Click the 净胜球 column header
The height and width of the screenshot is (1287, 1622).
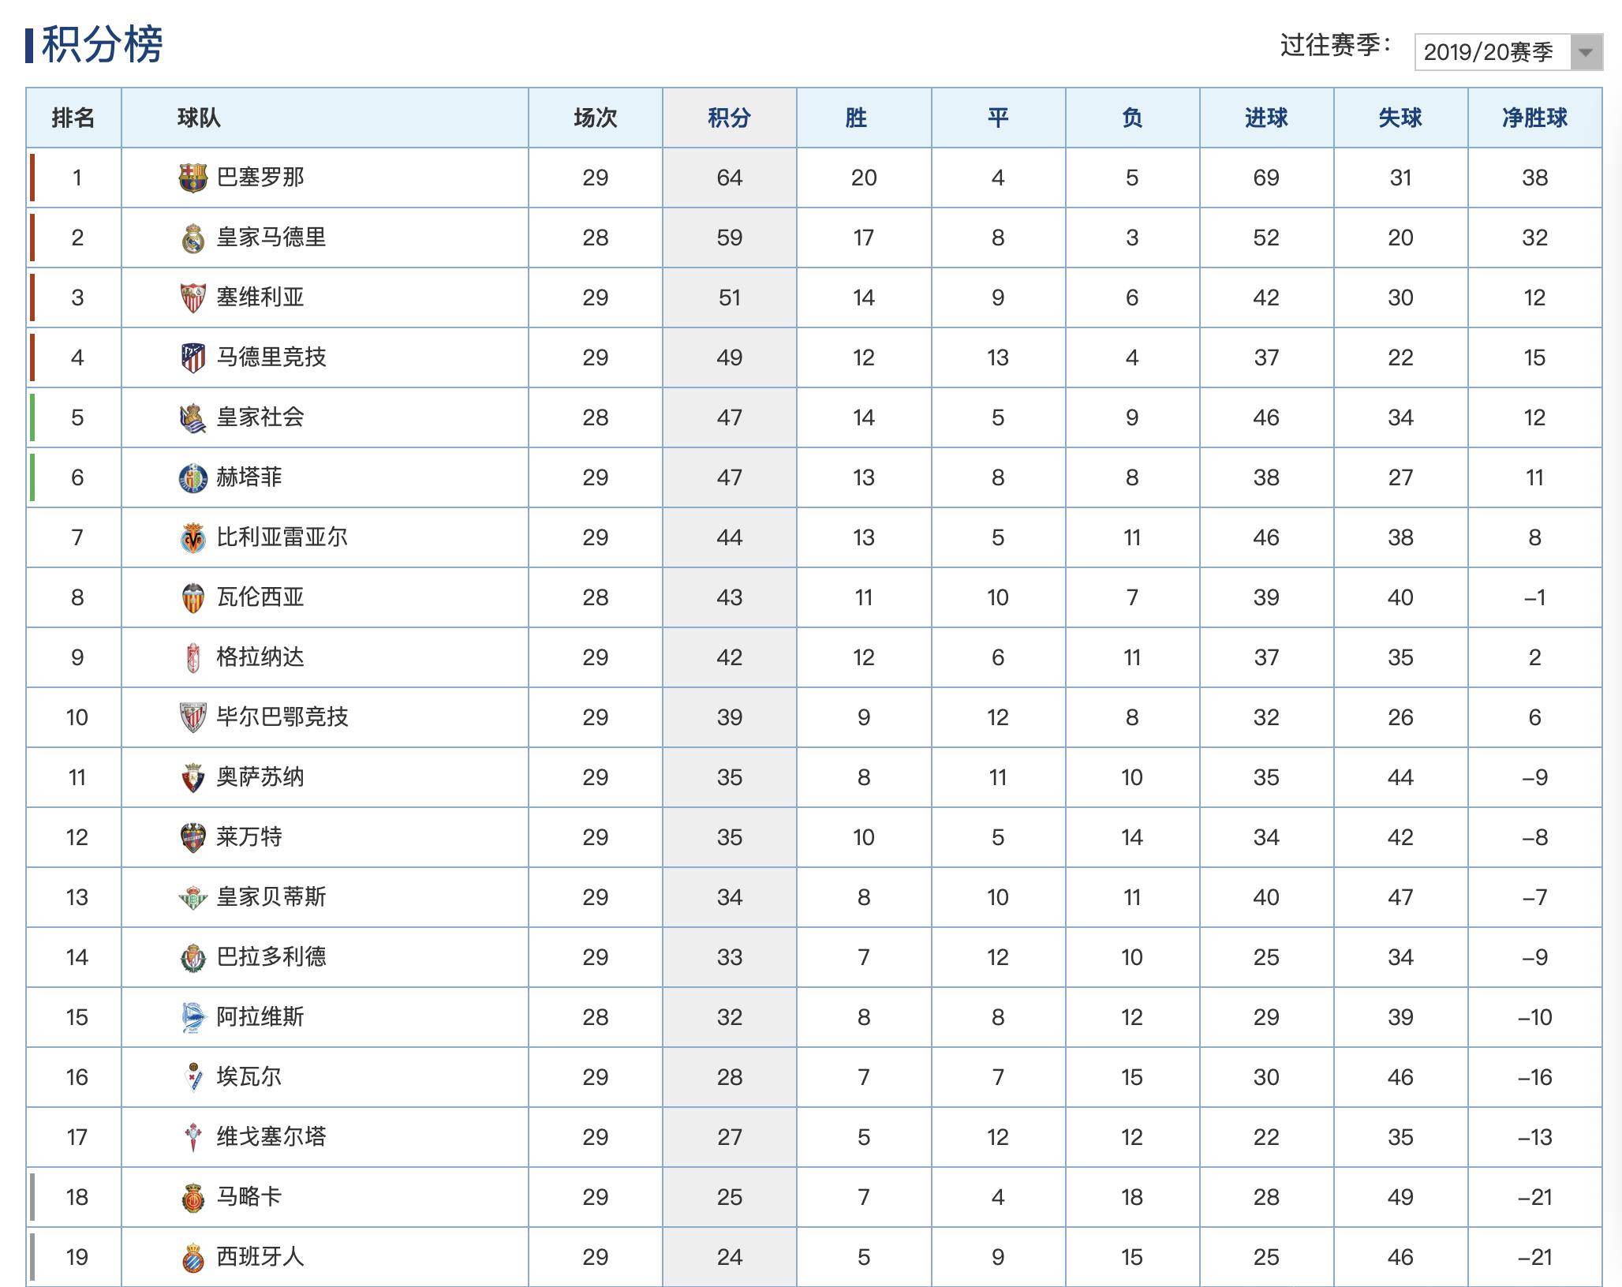(x=1534, y=118)
